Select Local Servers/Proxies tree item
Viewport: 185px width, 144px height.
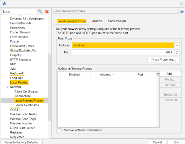[x=29, y=100]
